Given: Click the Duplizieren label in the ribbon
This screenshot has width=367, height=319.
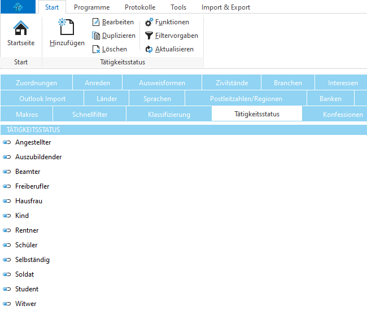Looking at the screenshot, I should (119, 36).
